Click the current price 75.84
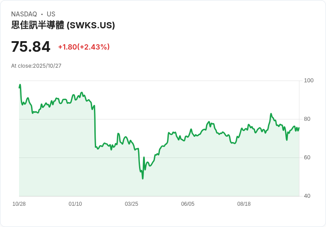This screenshot has height=227, width=326. point(31,46)
